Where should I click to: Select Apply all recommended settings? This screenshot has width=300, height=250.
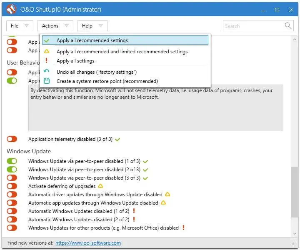pyautogui.click(x=125, y=40)
